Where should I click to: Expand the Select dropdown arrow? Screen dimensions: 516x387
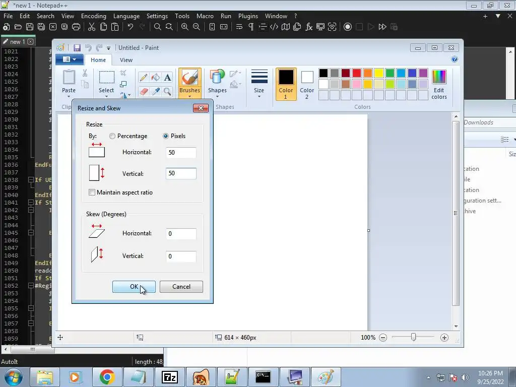coord(106,96)
